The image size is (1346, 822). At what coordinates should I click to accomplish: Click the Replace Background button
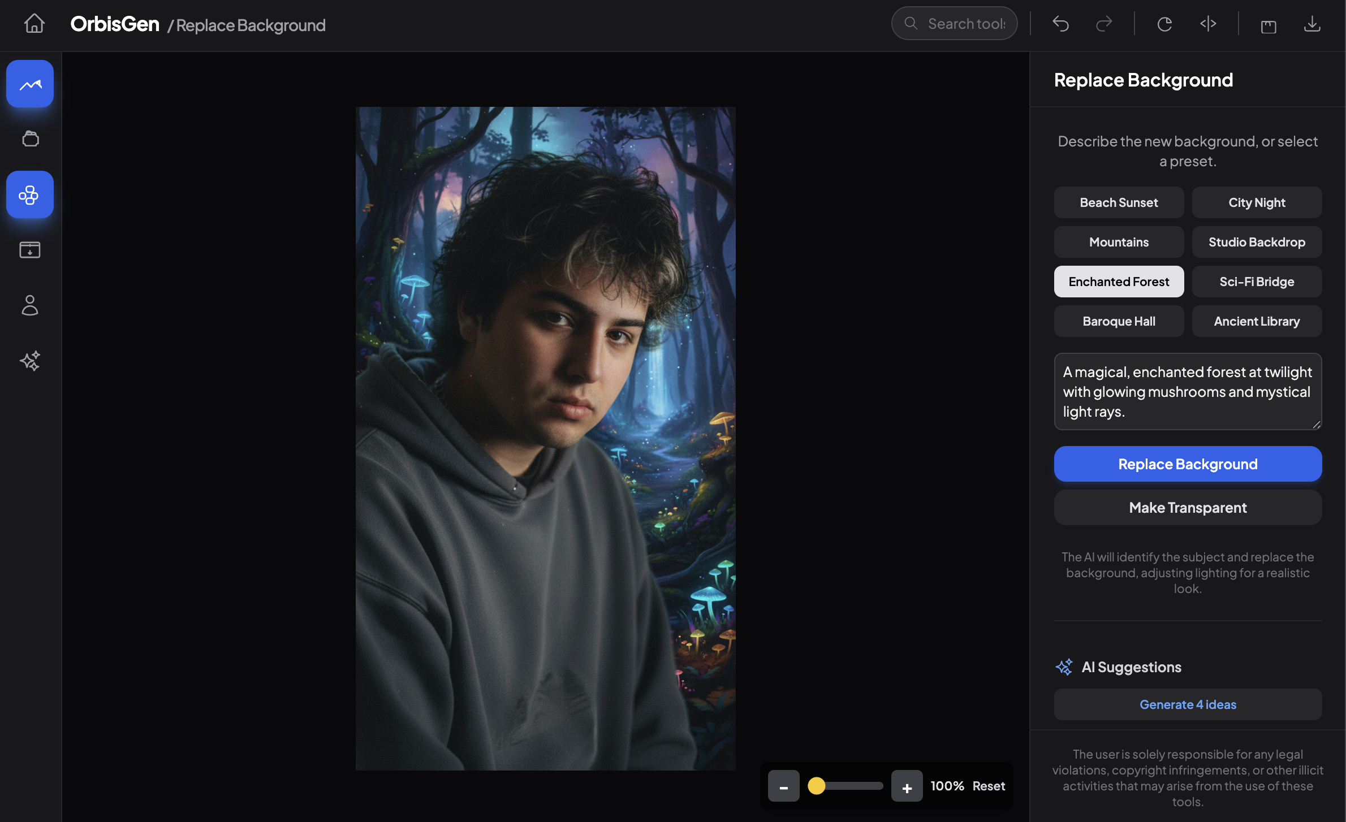click(1187, 464)
